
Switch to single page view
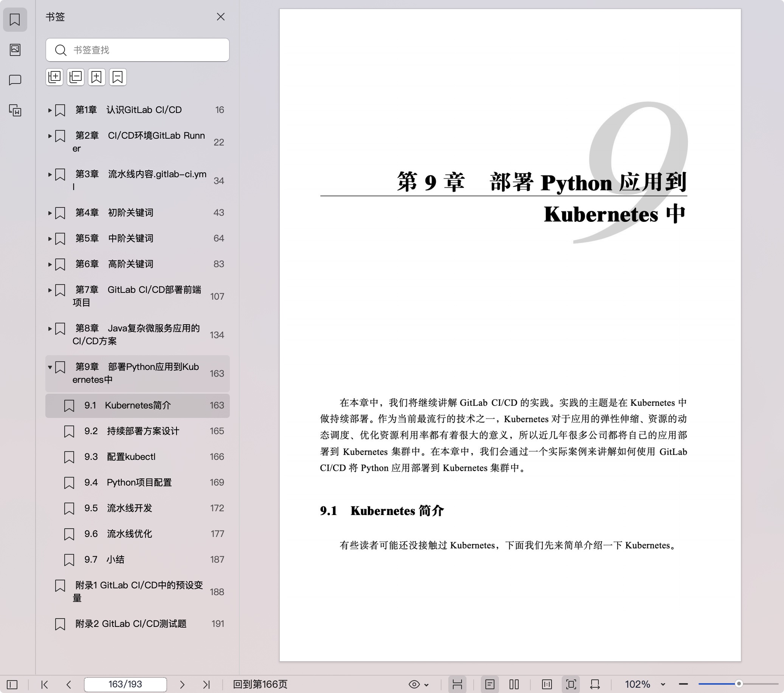[490, 685]
